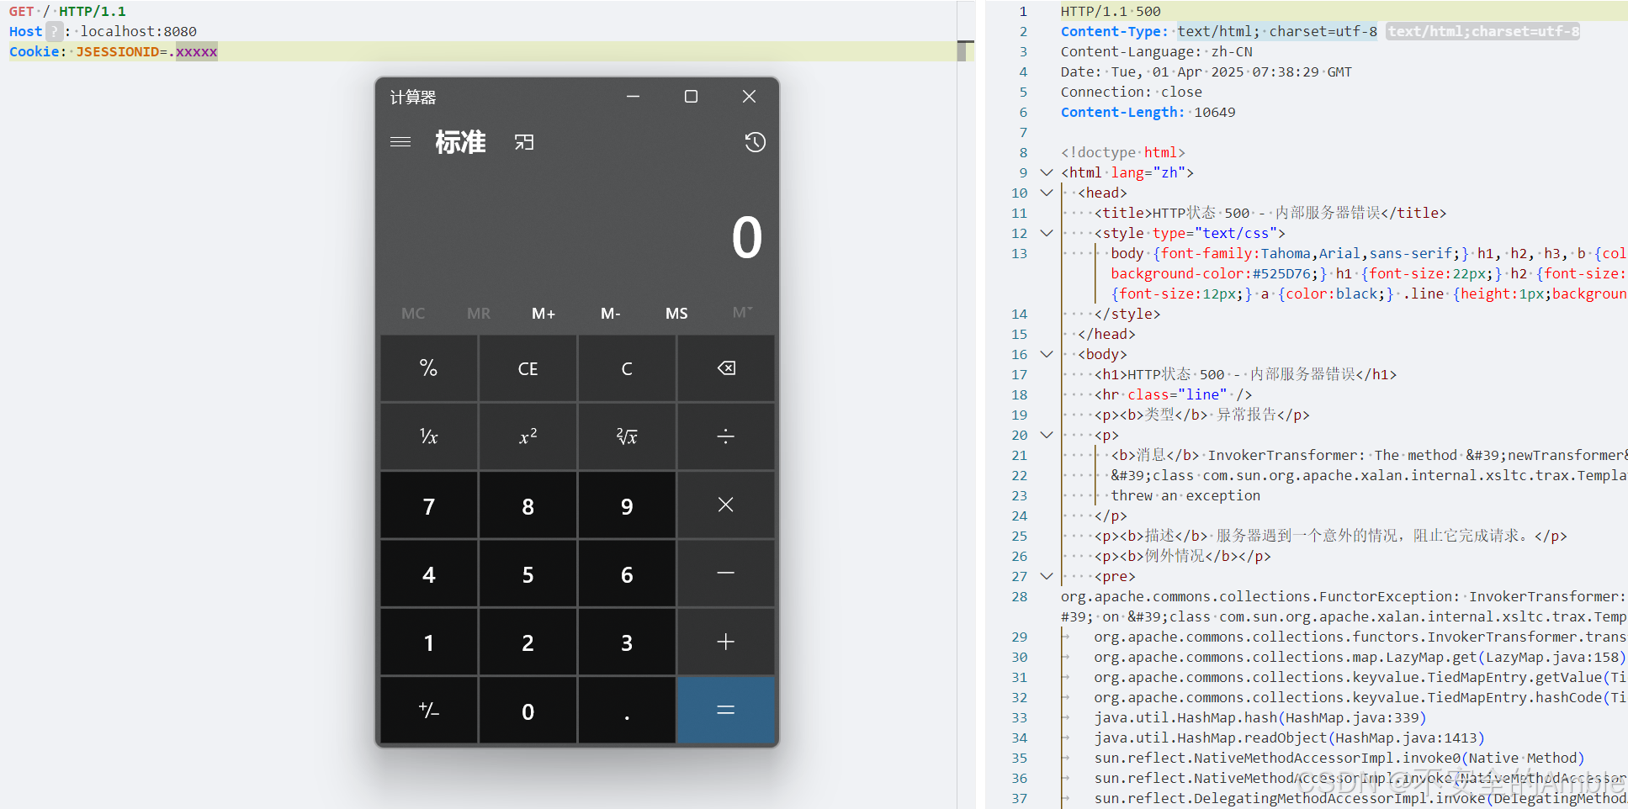Click digit 6 on calculator
This screenshot has height=809, width=1628.
pos(627,574)
